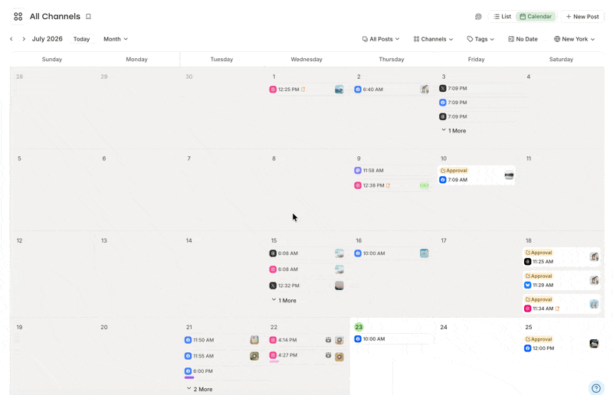Open thumbnail of 12:32 PM July 15 post
The width and height of the screenshot is (613, 395).
tap(339, 286)
